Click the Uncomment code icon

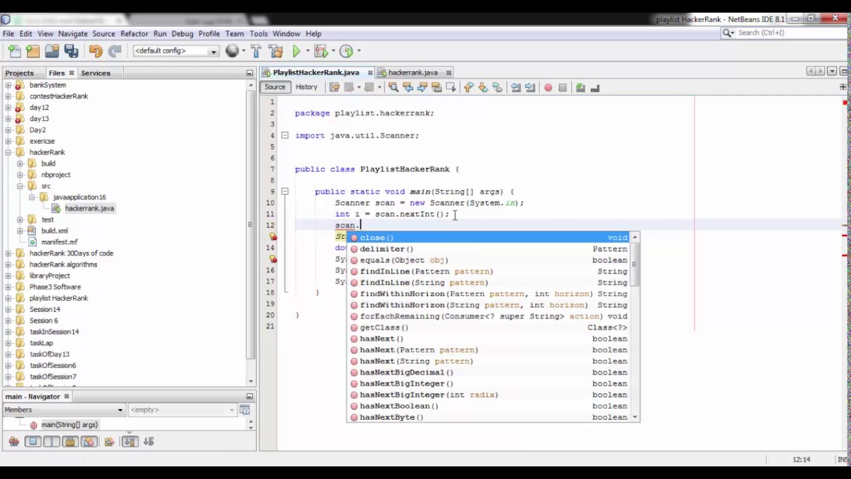click(x=595, y=87)
